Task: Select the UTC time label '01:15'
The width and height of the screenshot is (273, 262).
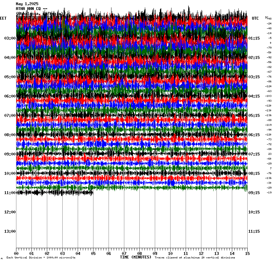Action: [x=254, y=38]
